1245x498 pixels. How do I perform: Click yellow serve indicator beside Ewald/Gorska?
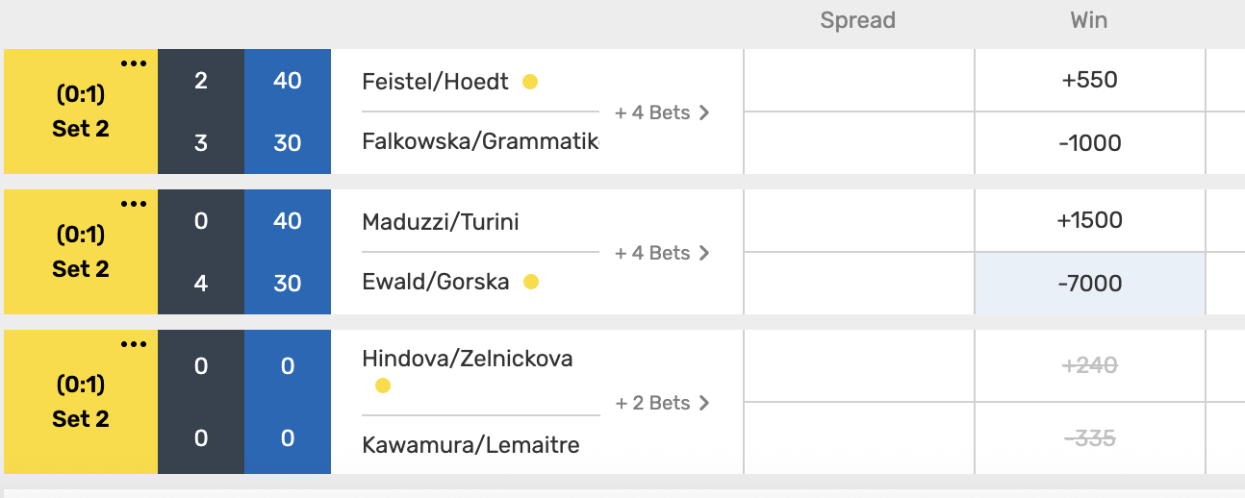pyautogui.click(x=530, y=283)
